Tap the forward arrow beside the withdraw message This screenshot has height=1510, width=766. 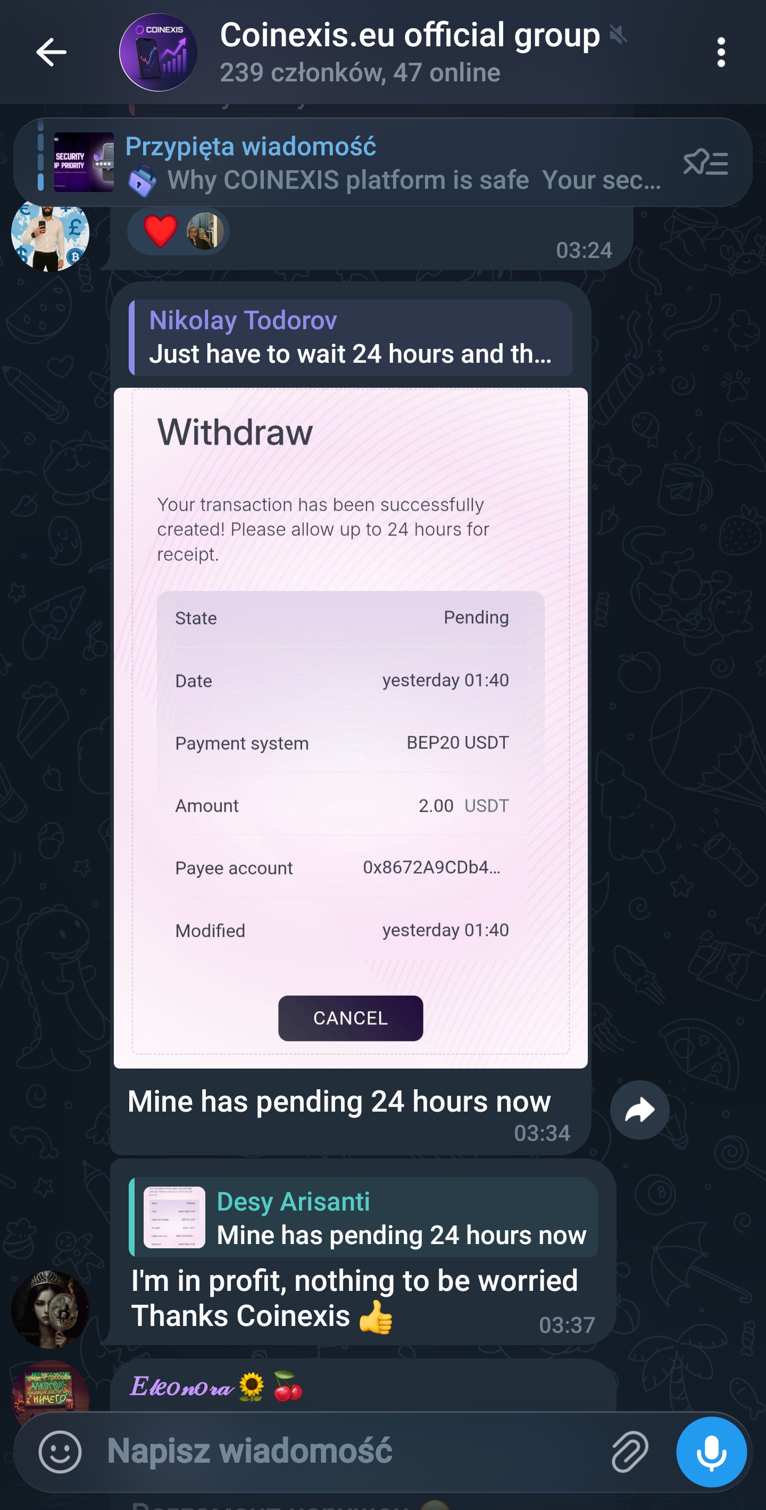point(639,1109)
